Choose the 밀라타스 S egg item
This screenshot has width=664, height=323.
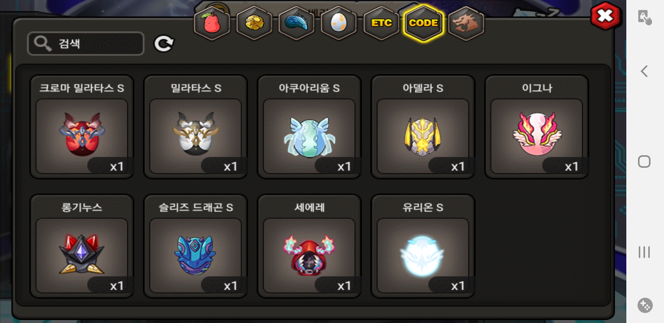tap(195, 127)
